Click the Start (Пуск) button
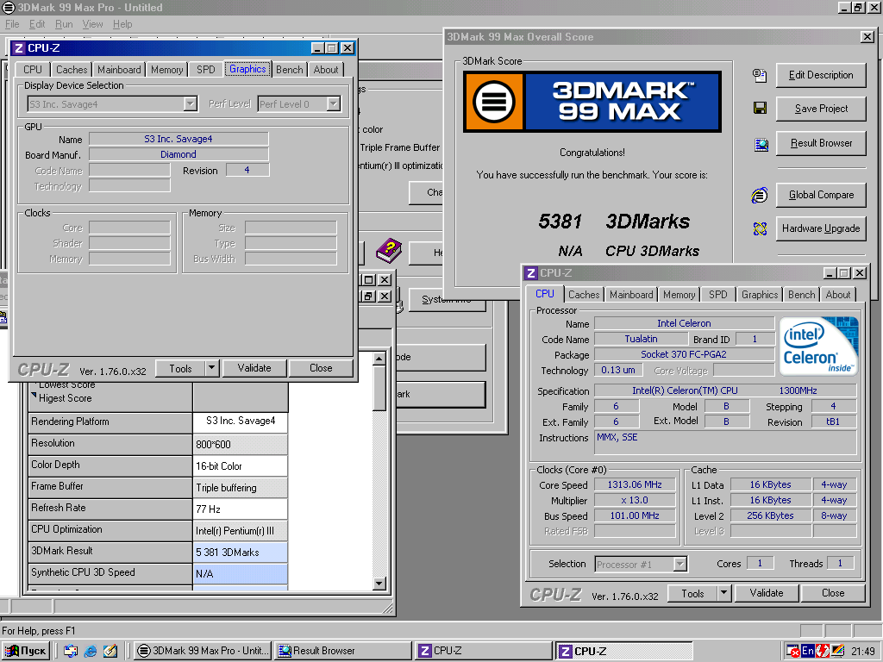The width and height of the screenshot is (883, 662). point(26,651)
